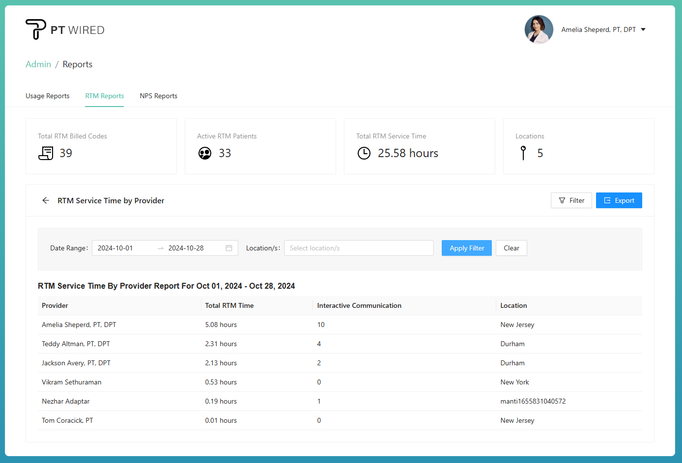Click the billed codes receipt icon
This screenshot has width=682, height=463.
coord(46,153)
